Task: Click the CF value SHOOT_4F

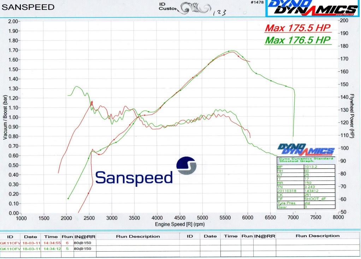Action: (x=315, y=199)
